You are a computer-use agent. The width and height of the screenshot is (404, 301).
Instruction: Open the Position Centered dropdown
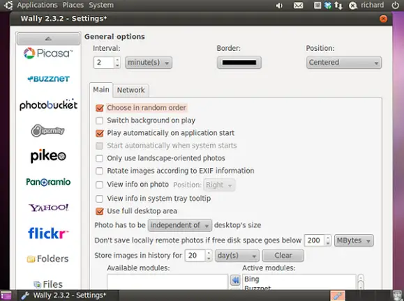tap(344, 63)
